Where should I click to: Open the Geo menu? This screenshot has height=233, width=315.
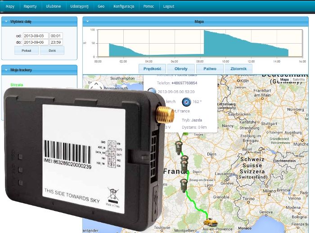[x=101, y=6]
